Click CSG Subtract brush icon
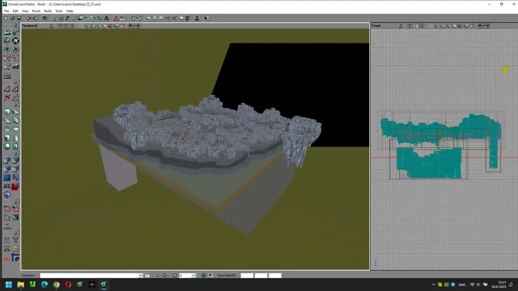518x291 pixels. click(x=15, y=160)
